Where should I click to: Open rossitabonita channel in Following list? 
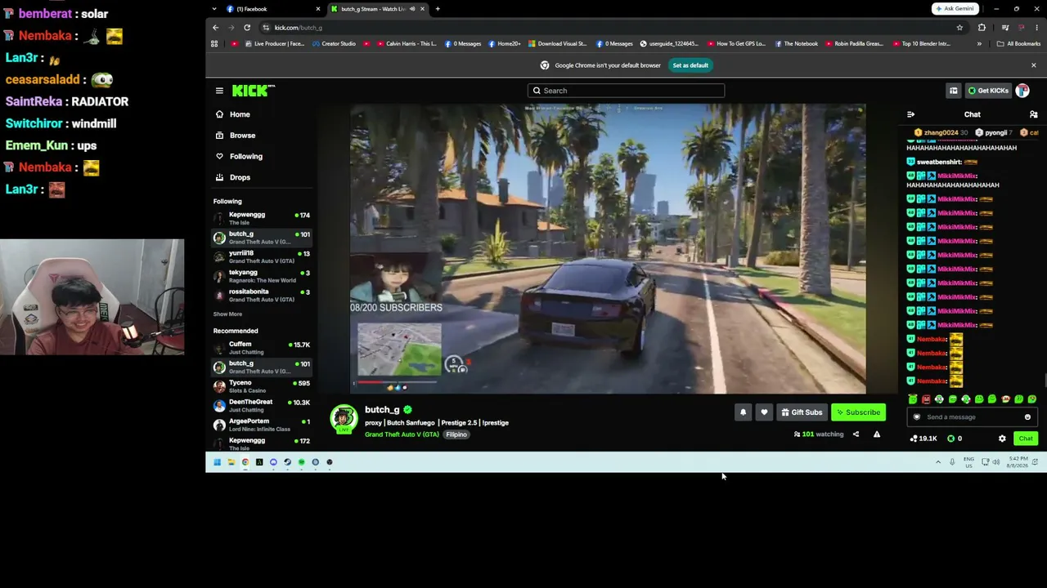tap(262, 295)
